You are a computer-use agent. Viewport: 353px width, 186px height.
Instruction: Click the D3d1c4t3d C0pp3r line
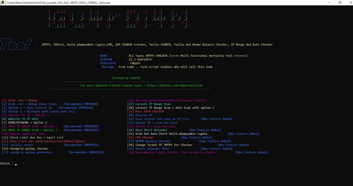click(121, 63)
